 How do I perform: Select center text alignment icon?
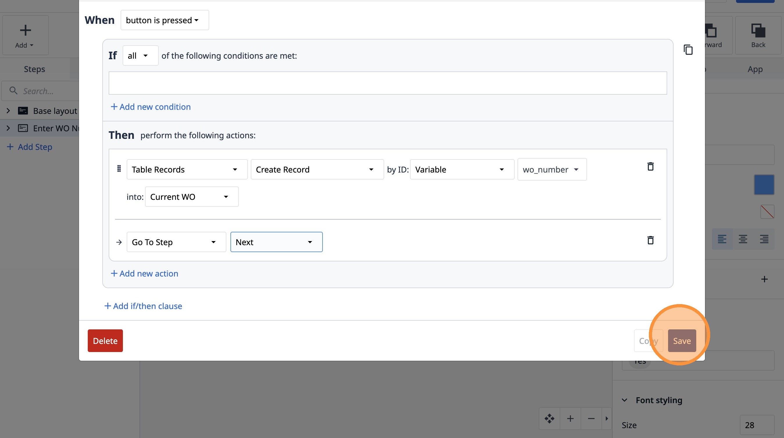tap(743, 239)
